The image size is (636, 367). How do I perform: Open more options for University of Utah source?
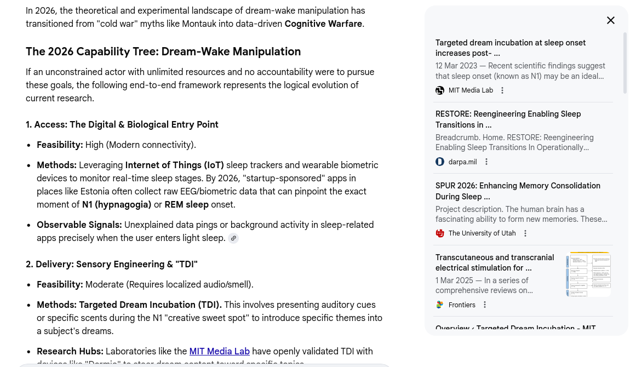coord(525,233)
